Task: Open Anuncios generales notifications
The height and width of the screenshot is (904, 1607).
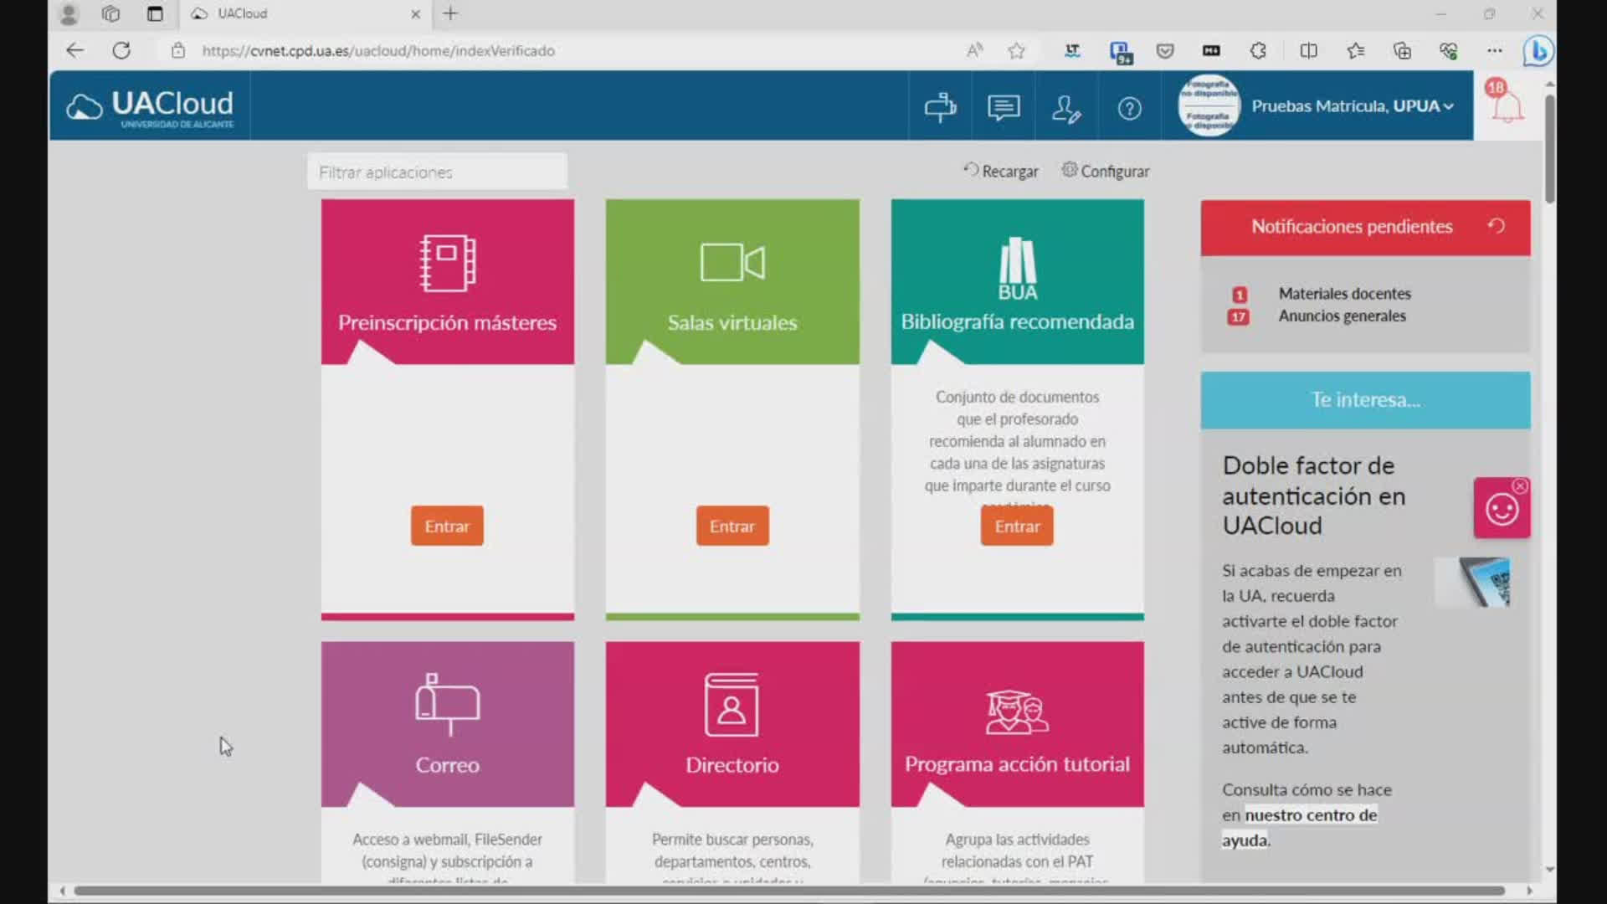Action: coord(1342,316)
